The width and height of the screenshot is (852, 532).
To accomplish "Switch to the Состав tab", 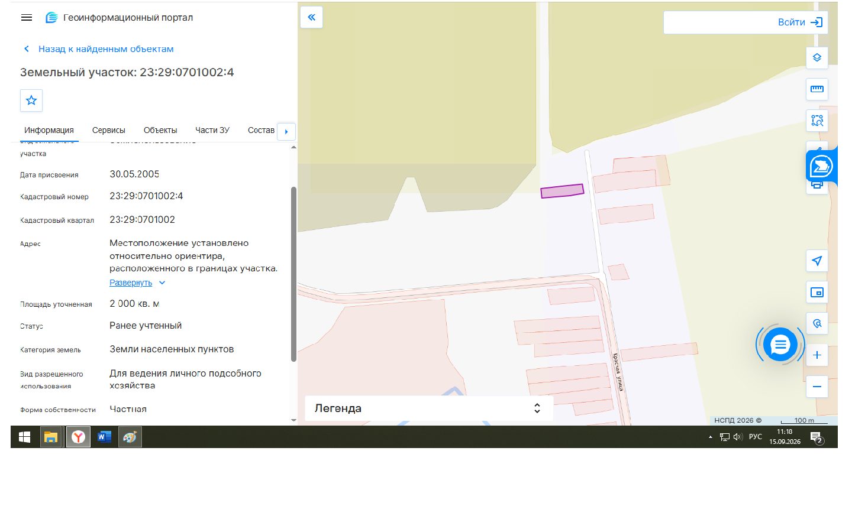I will (x=261, y=130).
